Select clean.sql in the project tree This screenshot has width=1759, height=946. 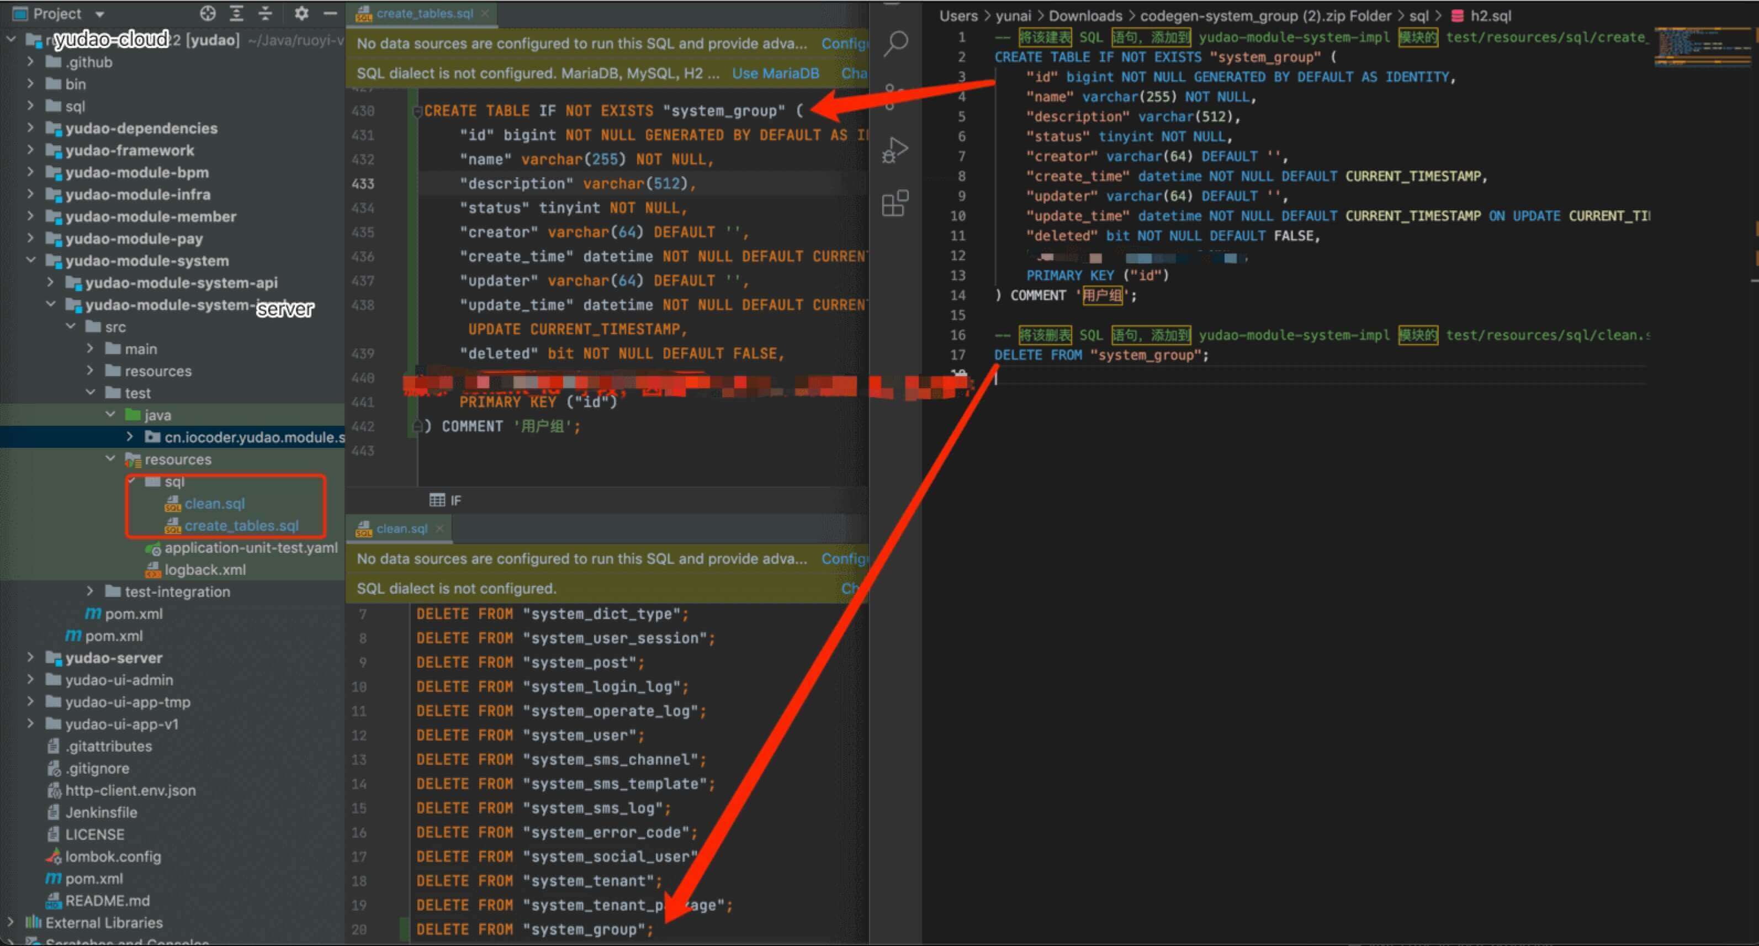[x=214, y=504]
